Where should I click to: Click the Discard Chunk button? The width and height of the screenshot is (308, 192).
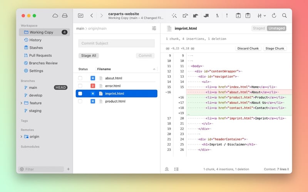click(x=248, y=48)
